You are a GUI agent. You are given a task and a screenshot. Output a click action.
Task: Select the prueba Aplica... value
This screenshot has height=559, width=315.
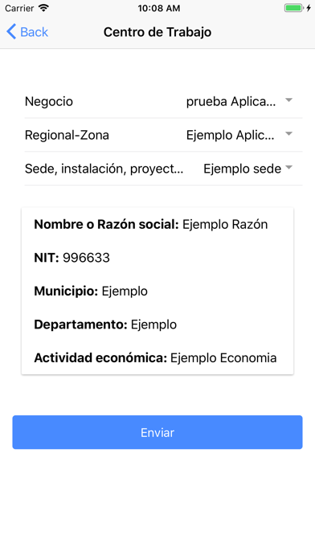tap(231, 102)
